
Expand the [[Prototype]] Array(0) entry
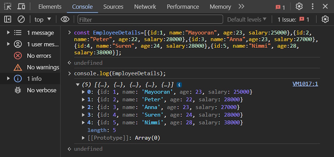84,138
